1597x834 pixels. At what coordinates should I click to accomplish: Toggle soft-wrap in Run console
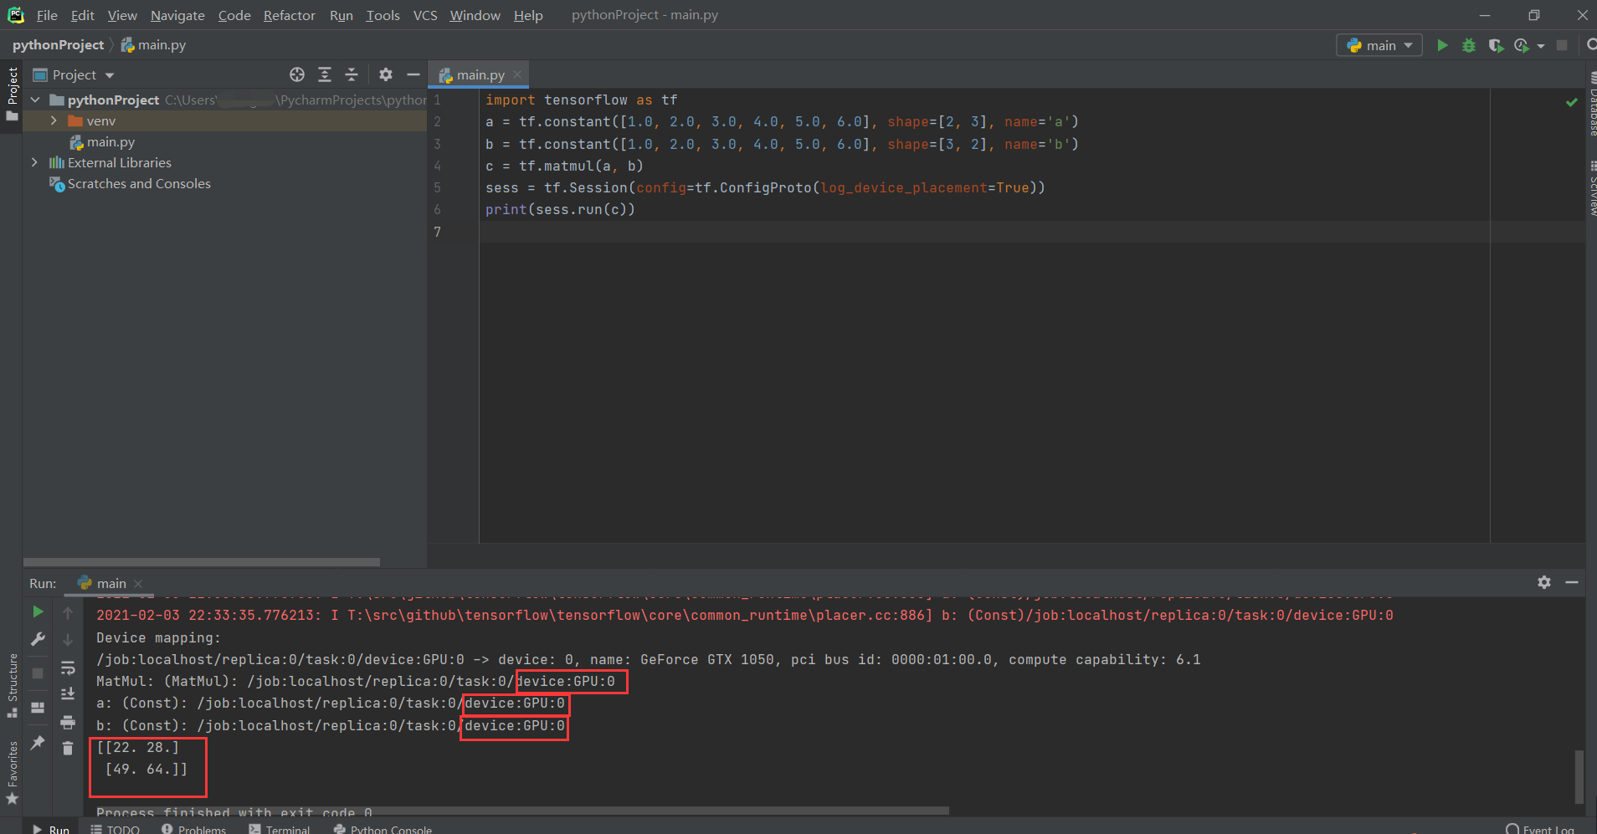tap(68, 668)
